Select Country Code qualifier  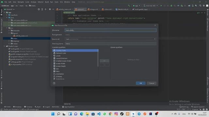[x=75, y=51]
